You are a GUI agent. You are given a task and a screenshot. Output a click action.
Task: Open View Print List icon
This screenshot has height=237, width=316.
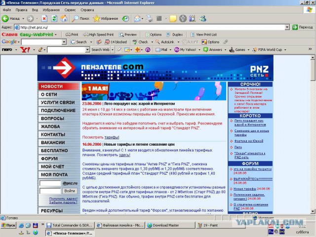[x=193, y=35]
